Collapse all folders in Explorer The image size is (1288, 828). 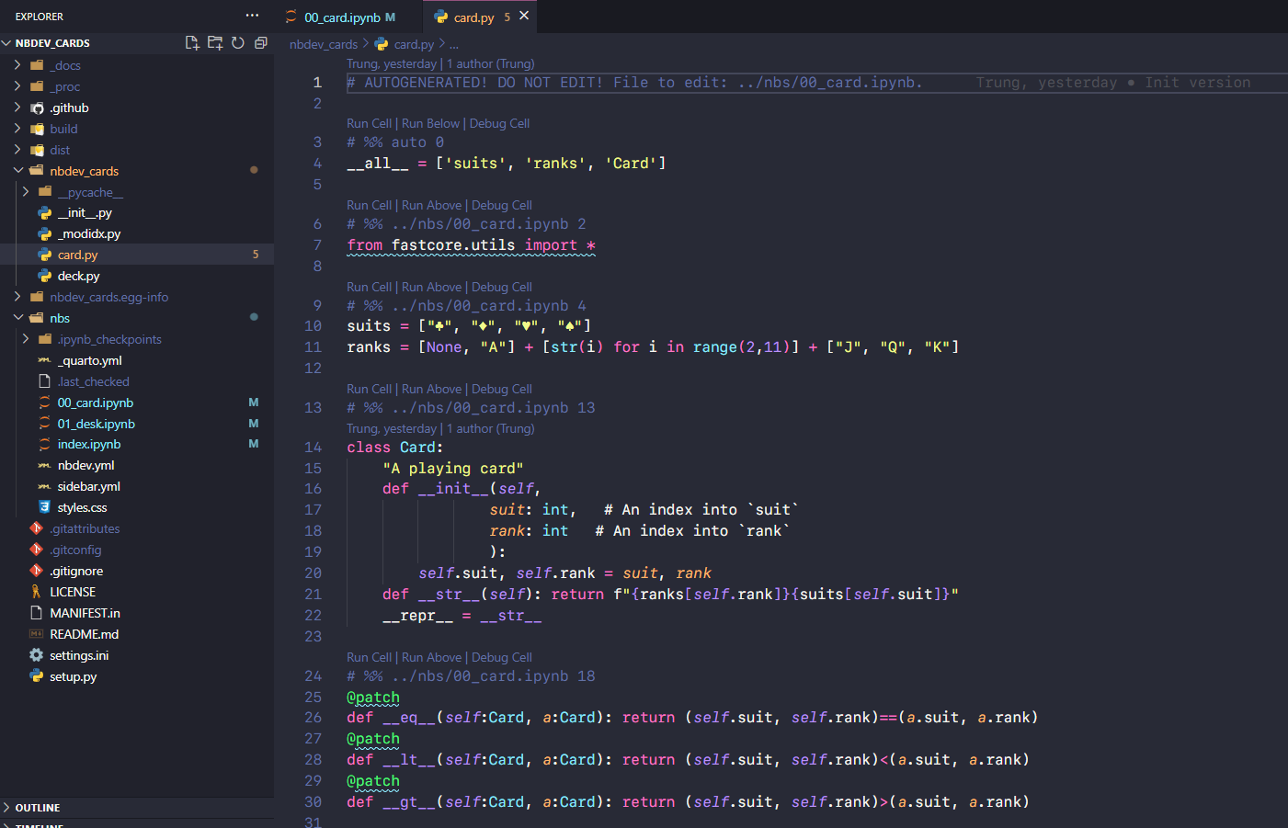[x=261, y=42]
